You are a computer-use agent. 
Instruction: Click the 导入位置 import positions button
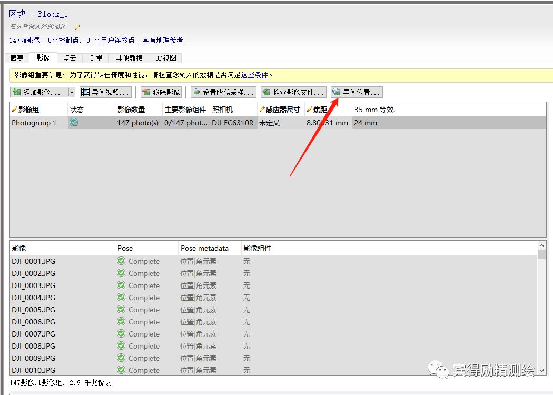click(357, 92)
